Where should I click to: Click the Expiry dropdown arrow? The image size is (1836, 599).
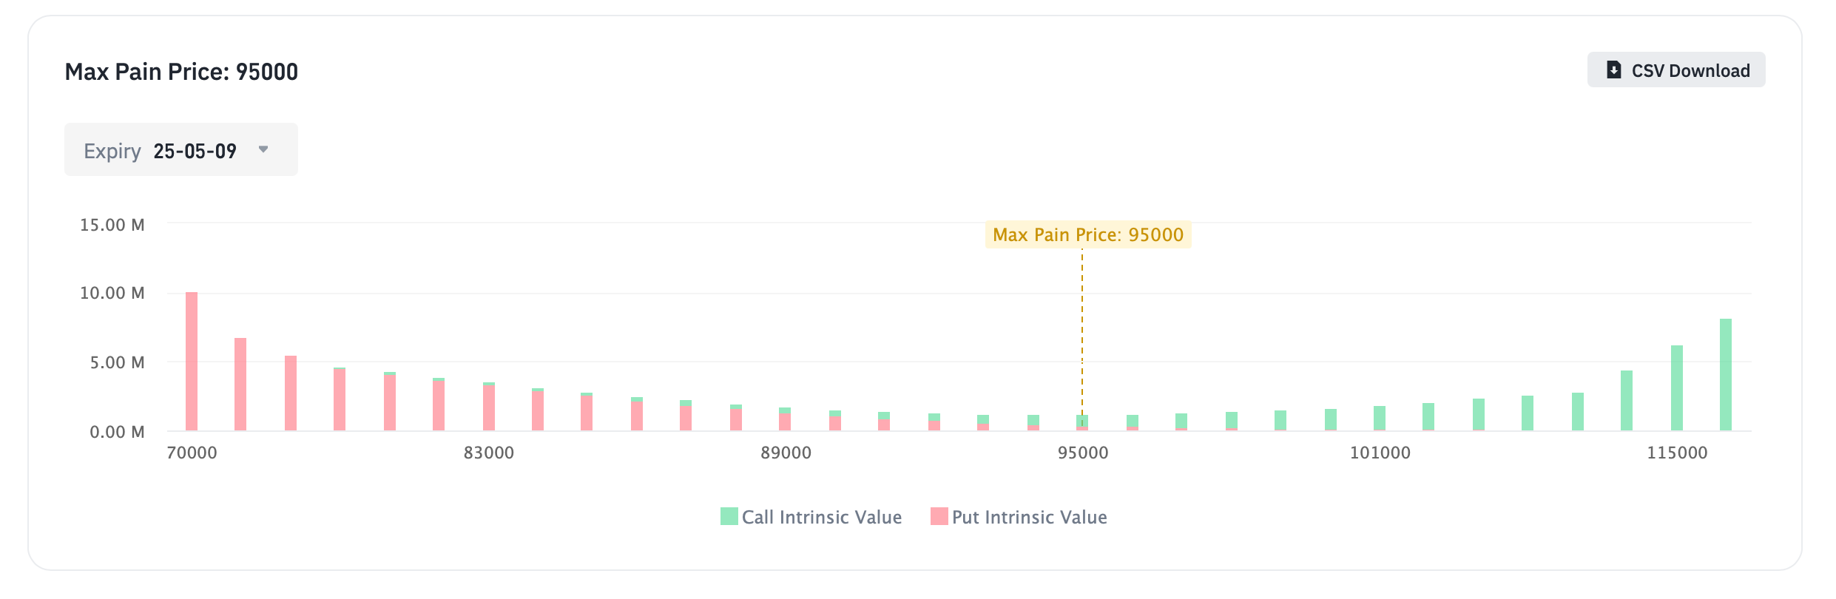point(263,149)
